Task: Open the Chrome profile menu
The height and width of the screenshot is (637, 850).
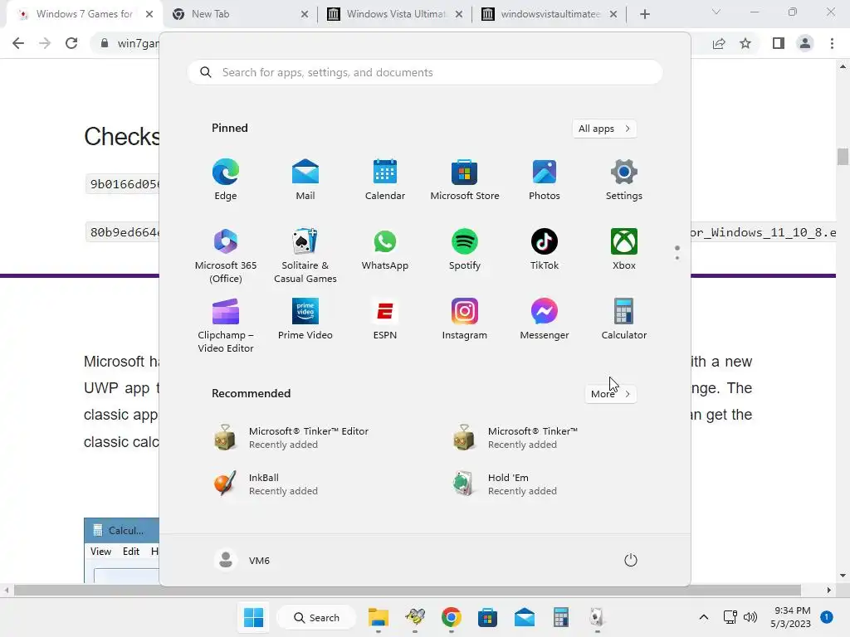Action: click(805, 43)
